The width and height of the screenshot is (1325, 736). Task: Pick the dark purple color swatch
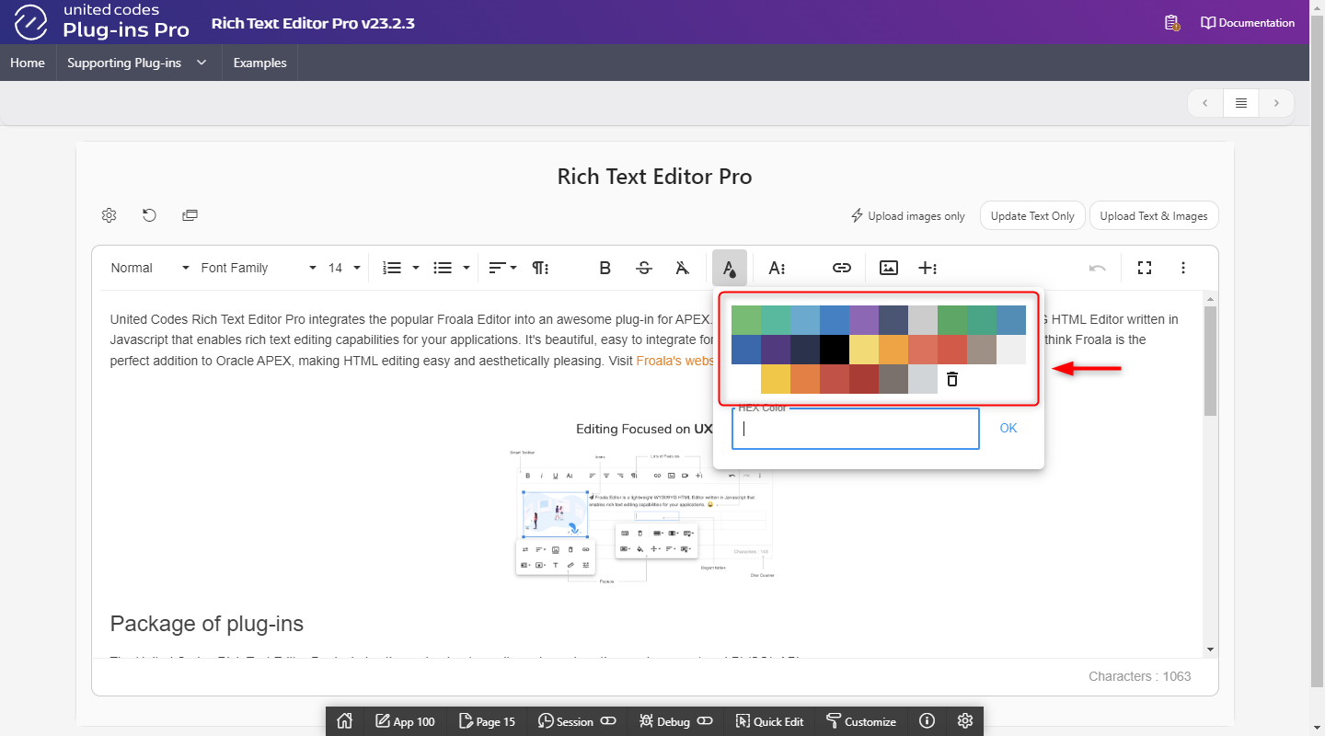pos(776,350)
